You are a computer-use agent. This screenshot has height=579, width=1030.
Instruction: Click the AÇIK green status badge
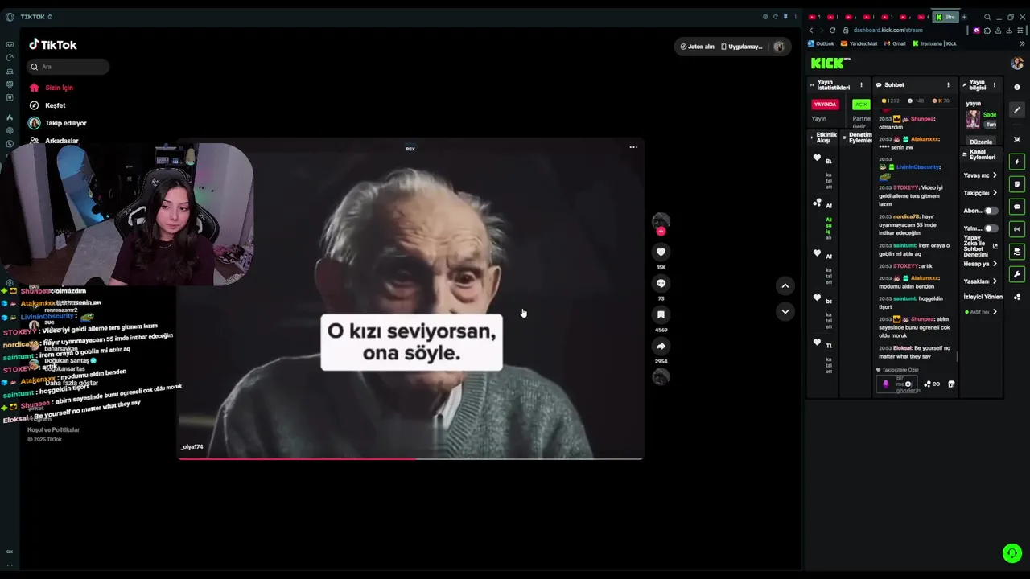(x=861, y=105)
